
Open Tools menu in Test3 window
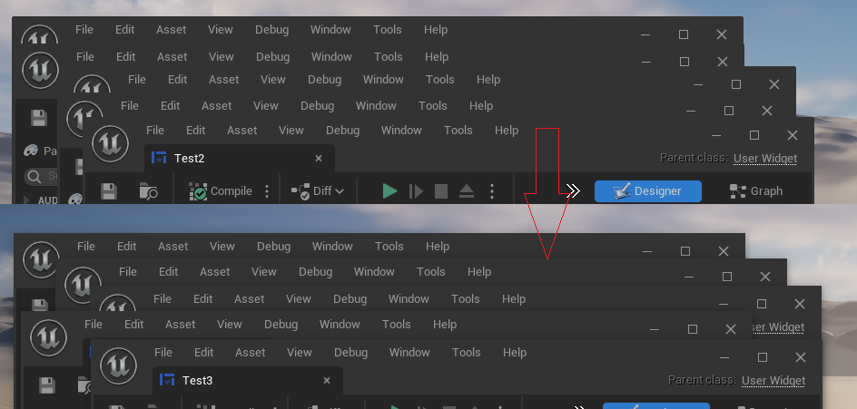[467, 352]
